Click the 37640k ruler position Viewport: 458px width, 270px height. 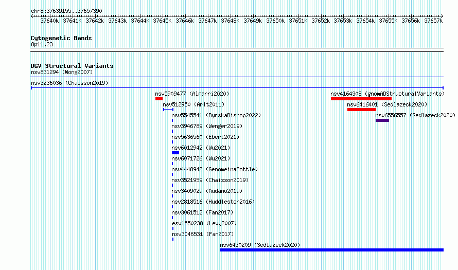click(49, 21)
